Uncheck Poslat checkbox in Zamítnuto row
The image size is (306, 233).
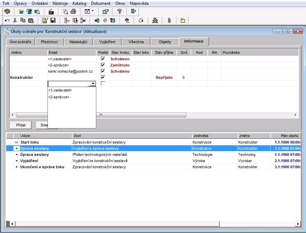tap(103, 65)
